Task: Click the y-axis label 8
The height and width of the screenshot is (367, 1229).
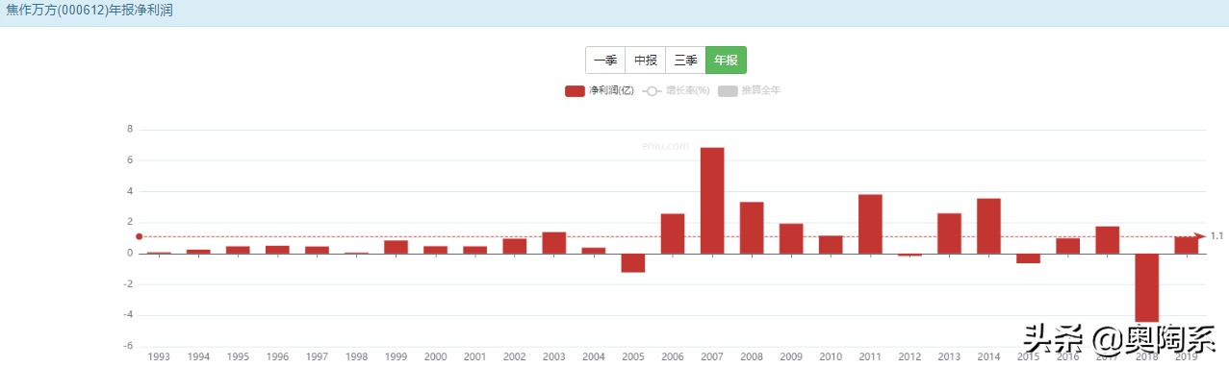Action: click(x=130, y=129)
